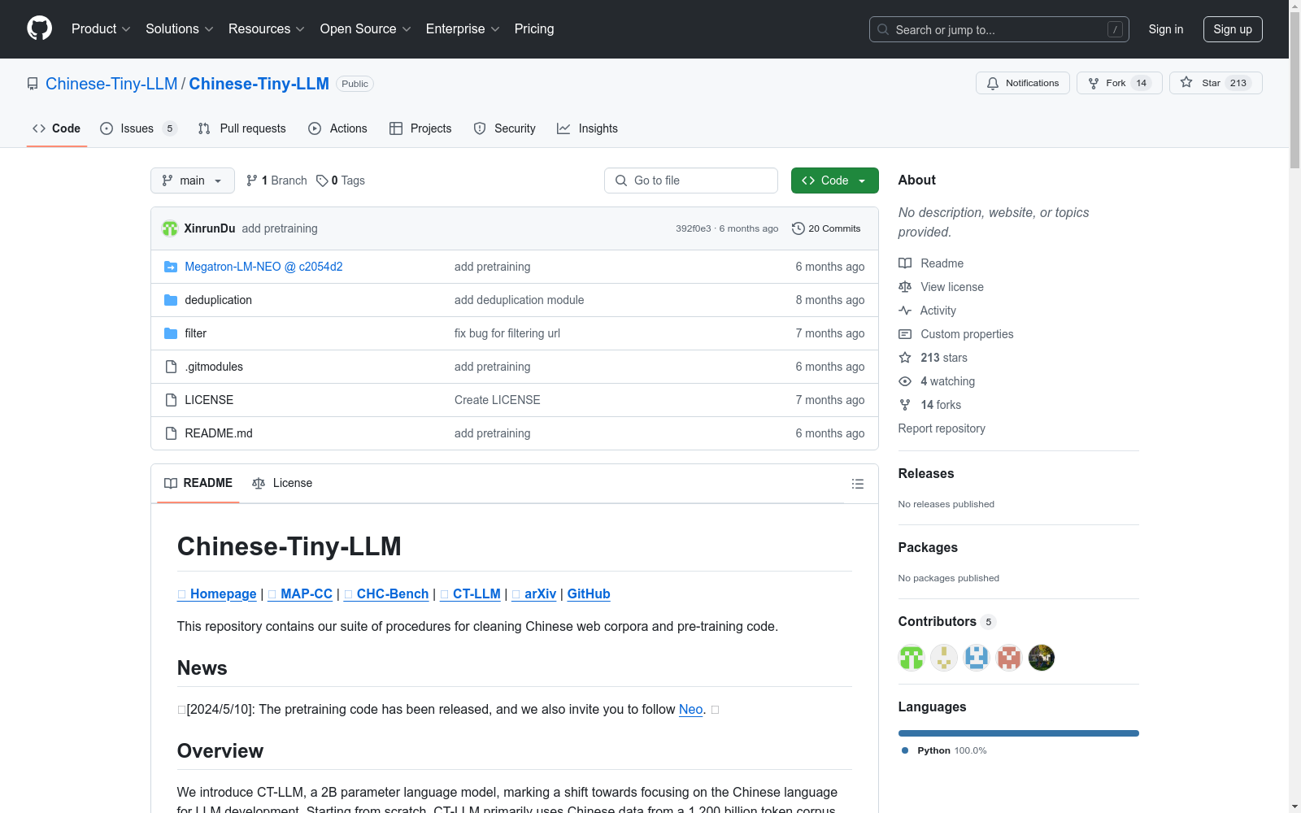Image resolution: width=1301 pixels, height=813 pixels.
Task: Open the README outline list icon
Action: point(857,484)
